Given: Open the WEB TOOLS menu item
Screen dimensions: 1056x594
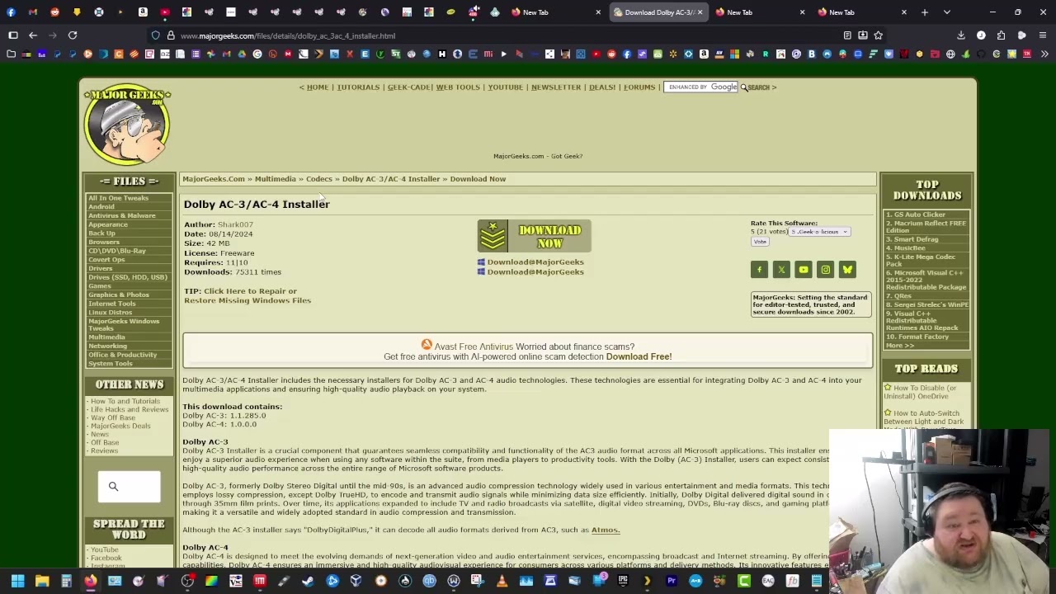Looking at the screenshot, I should [x=458, y=87].
